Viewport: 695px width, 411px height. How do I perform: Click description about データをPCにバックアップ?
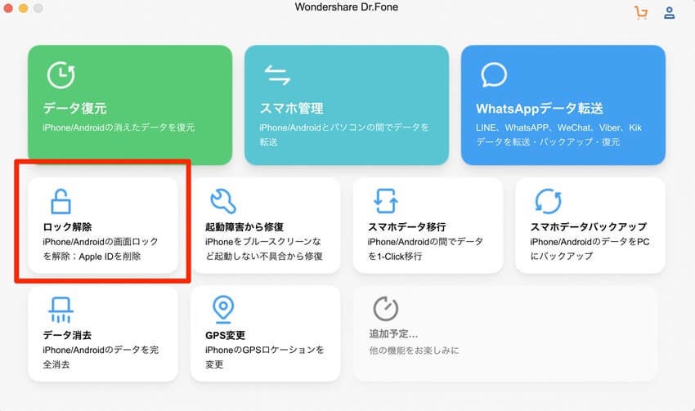click(x=590, y=249)
